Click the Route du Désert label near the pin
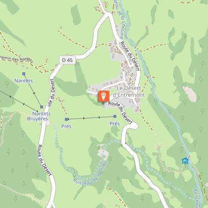208x208 pixels. pyautogui.click(x=120, y=113)
